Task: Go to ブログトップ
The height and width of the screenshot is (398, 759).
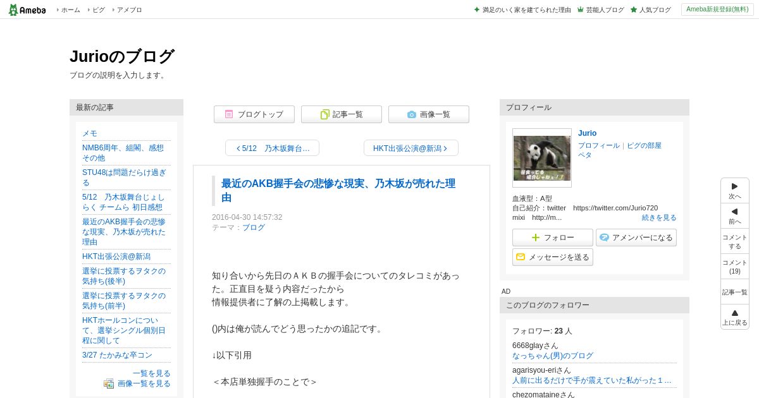Action: click(254, 114)
